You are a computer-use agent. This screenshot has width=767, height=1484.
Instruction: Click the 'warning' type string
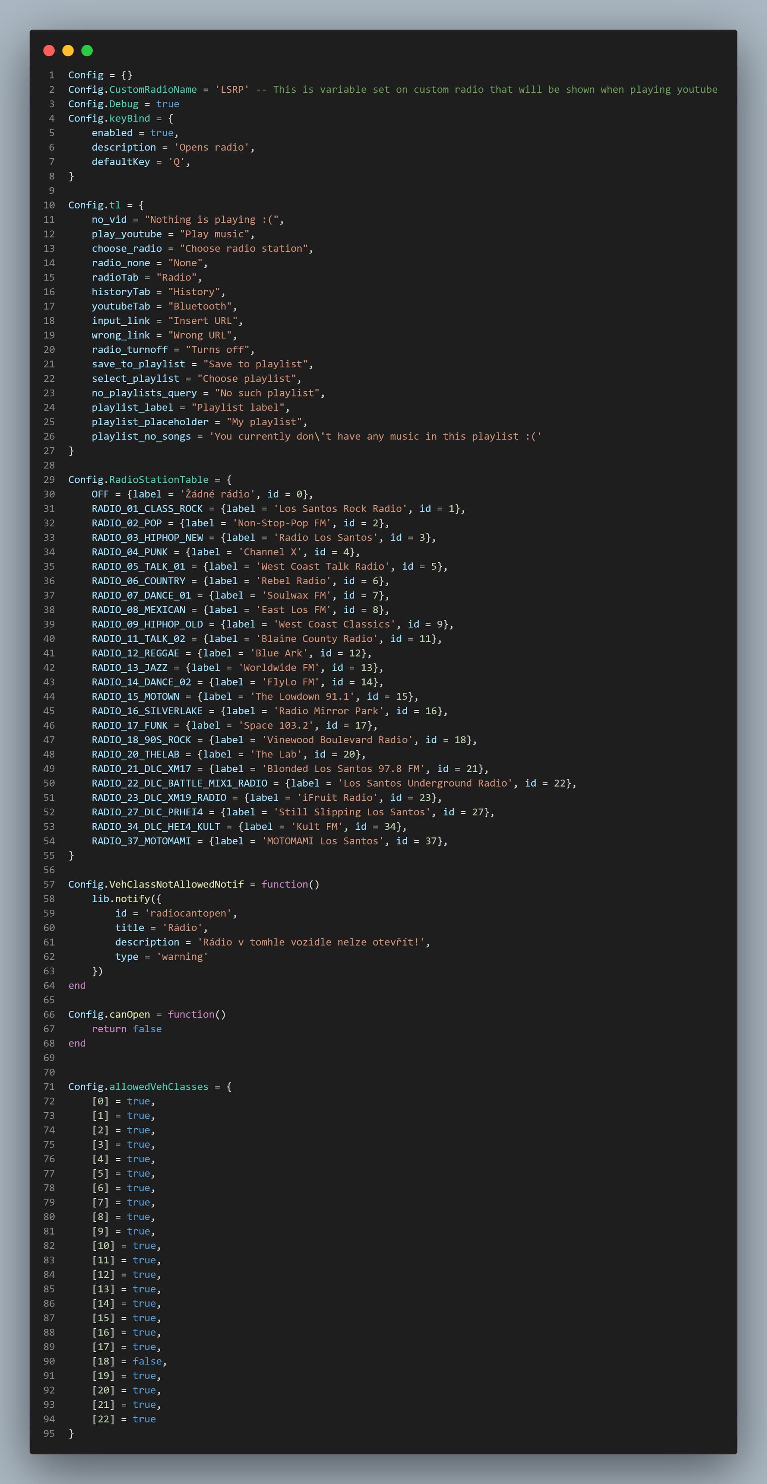(182, 956)
